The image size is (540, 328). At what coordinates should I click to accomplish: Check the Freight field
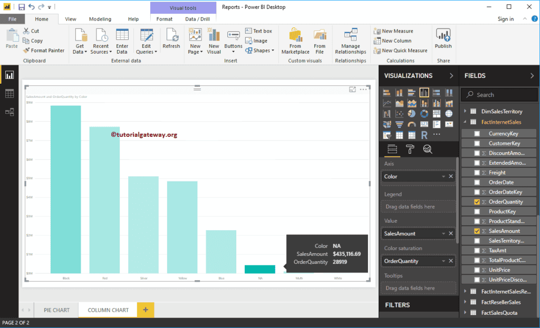tap(477, 173)
